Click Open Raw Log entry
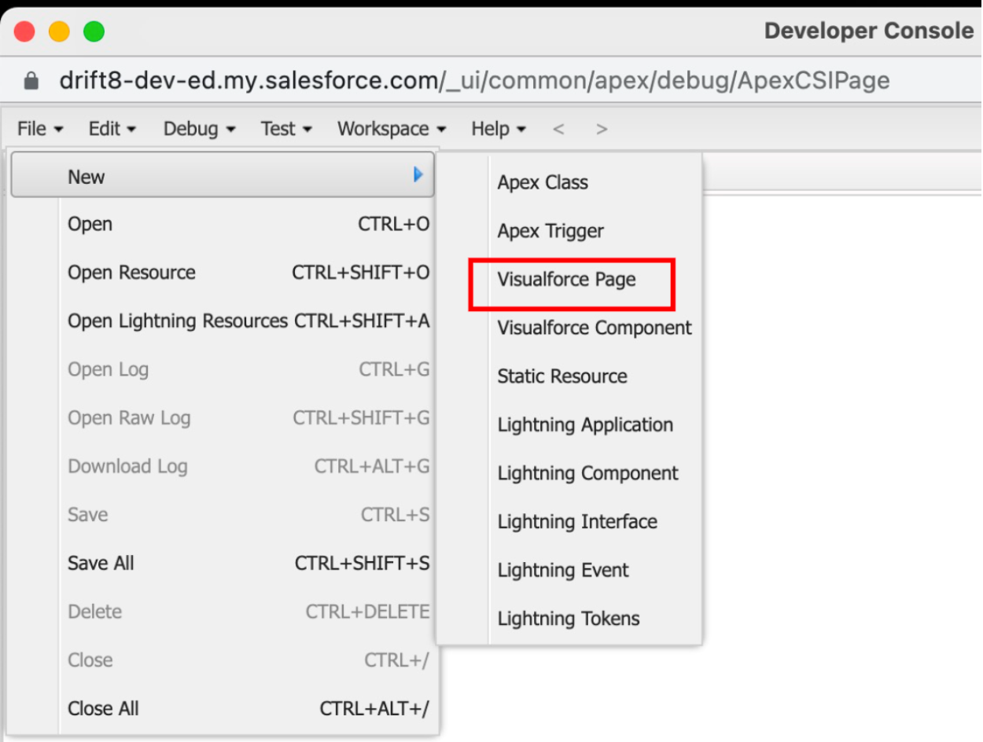Screen dimensions: 983x742 tap(249, 418)
